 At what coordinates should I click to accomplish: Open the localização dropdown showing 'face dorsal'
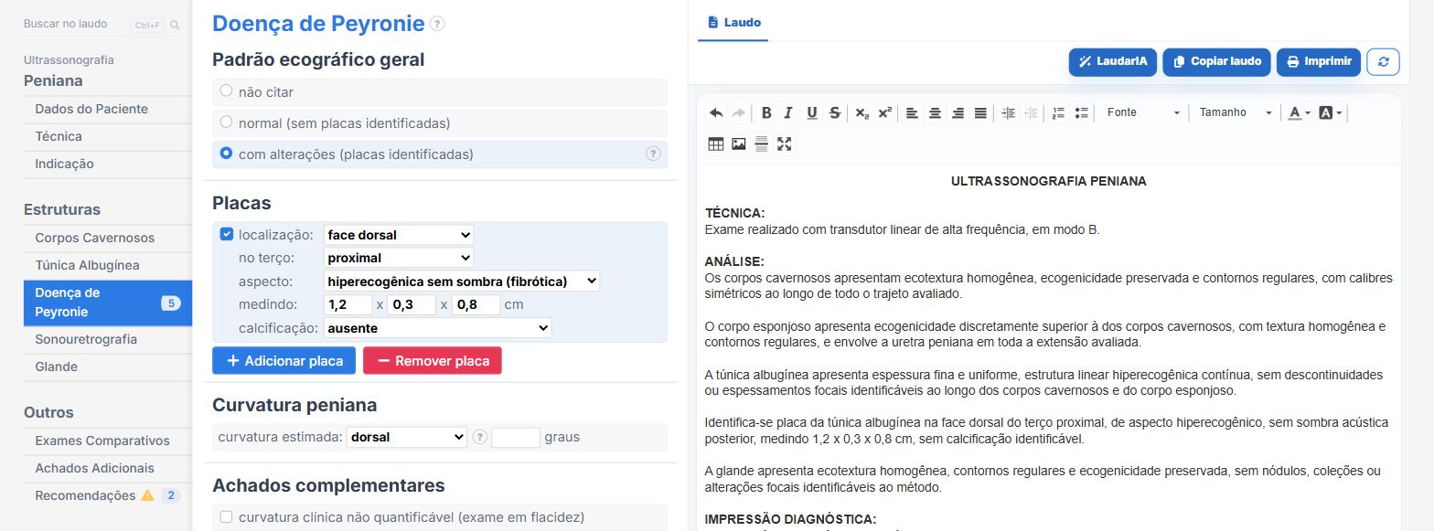tap(399, 235)
